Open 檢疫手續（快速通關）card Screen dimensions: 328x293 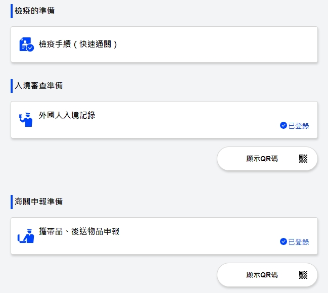164,44
